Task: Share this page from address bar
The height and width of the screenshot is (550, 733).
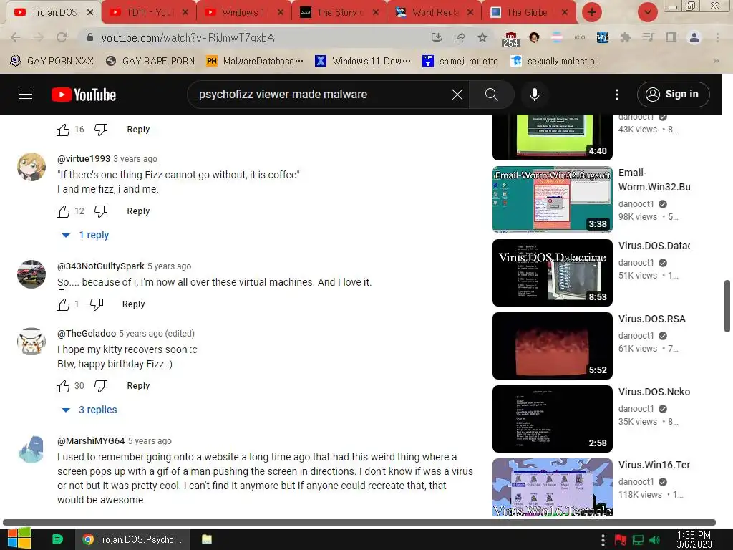Action: click(x=460, y=37)
